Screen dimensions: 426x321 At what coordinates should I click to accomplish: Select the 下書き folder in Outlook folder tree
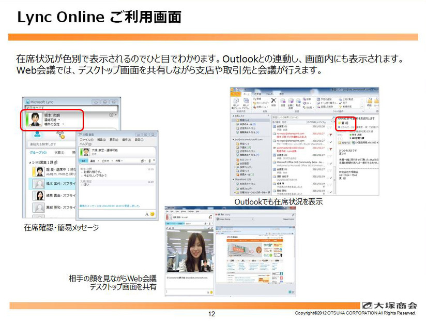244,147
